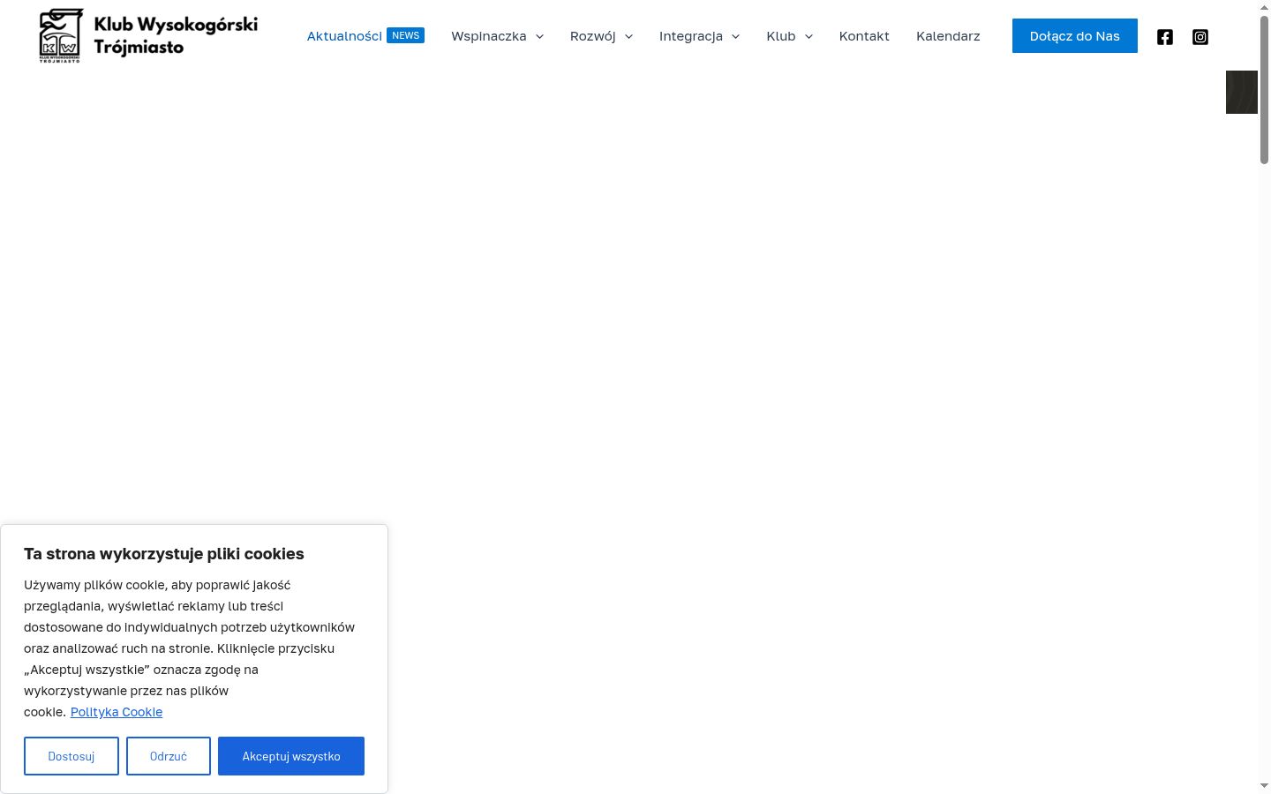This screenshot has width=1271, height=794.
Task: Expand the Klub dropdown chevron
Action: [808, 36]
